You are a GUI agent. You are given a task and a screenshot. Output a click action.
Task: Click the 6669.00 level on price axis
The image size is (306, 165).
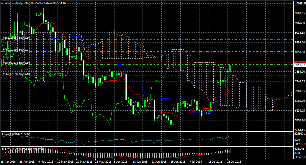pyautogui.click(x=300, y=101)
